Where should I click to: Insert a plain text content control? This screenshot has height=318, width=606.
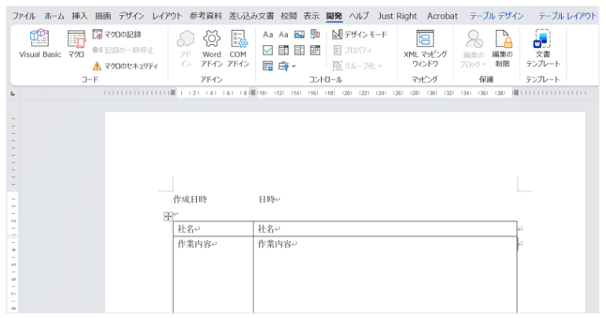tap(283, 35)
